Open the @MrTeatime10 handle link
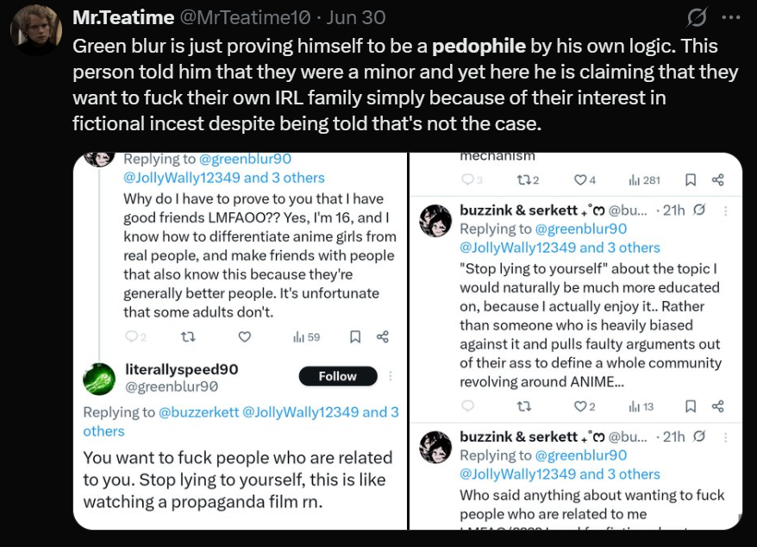 coord(245,17)
